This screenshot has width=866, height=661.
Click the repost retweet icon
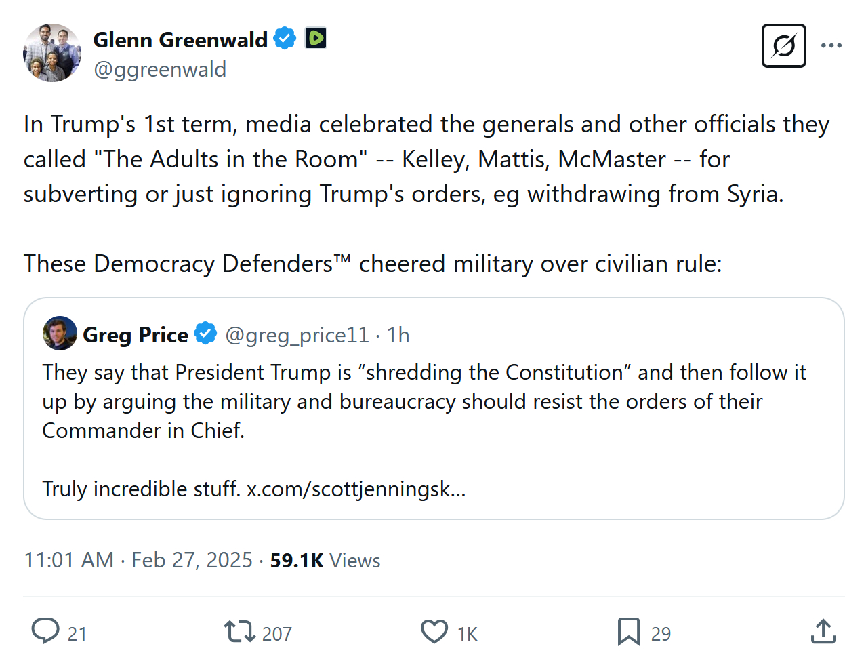[x=239, y=631]
